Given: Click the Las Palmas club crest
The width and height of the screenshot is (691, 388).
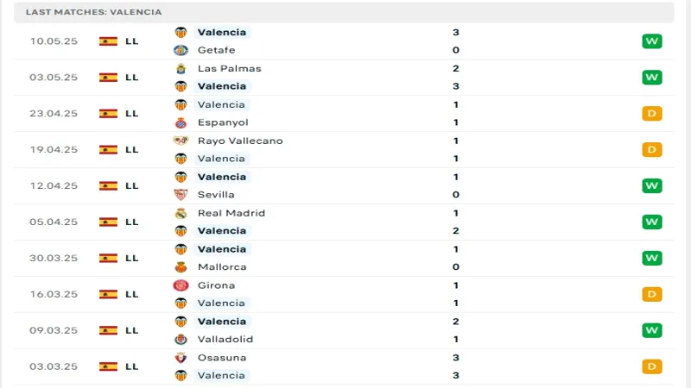Looking at the screenshot, I should [x=181, y=68].
